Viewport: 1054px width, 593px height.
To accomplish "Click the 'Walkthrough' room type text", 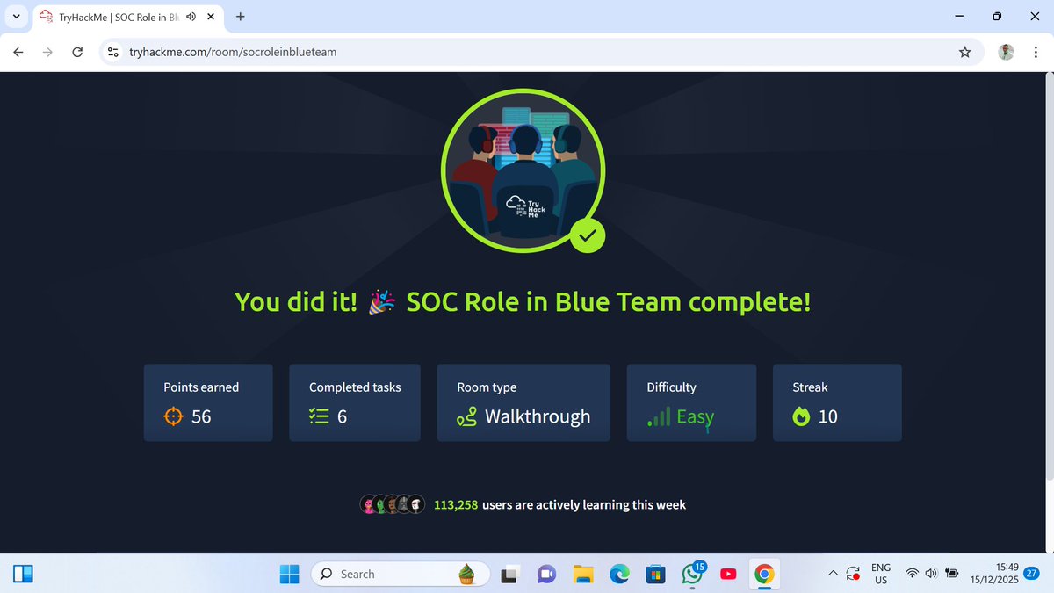I will click(x=538, y=416).
